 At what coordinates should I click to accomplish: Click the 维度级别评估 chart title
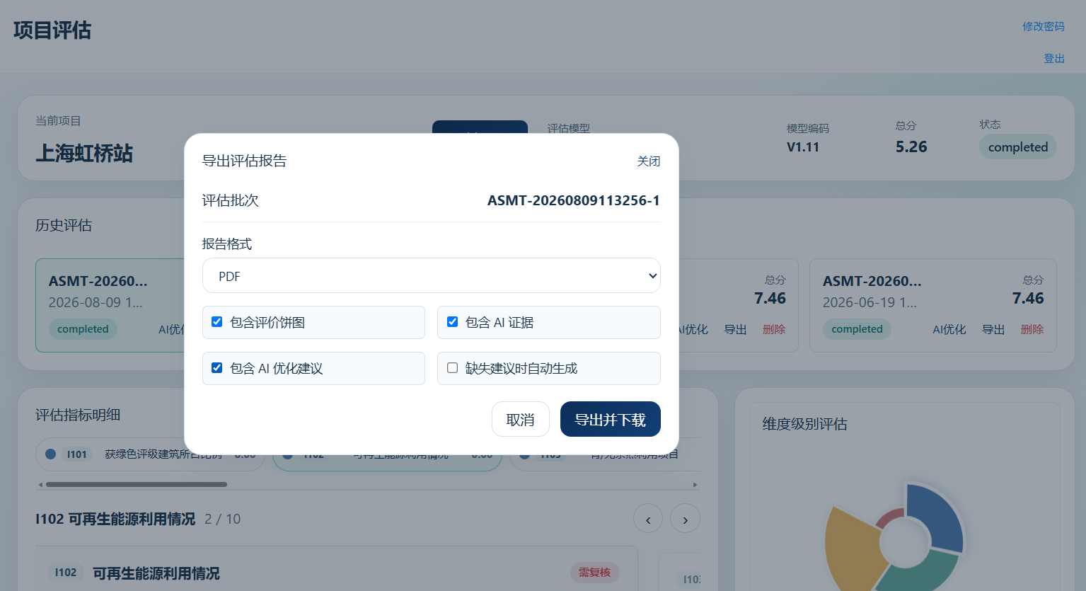(x=804, y=424)
